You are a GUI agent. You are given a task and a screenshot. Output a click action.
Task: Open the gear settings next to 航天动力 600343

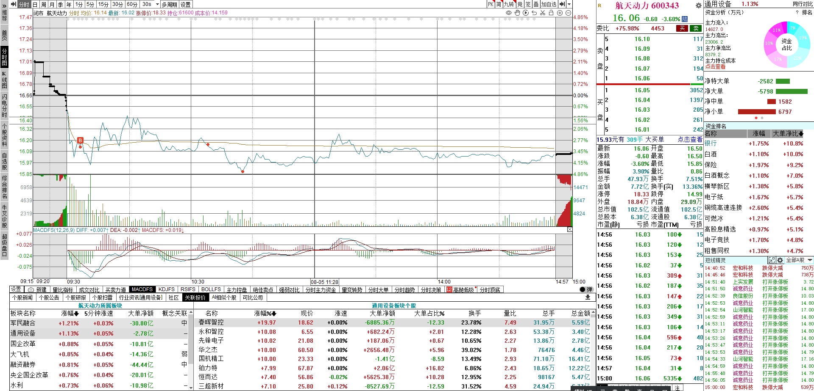coord(699,6)
